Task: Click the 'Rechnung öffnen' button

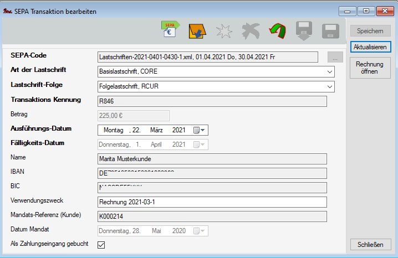Action: [x=371, y=69]
